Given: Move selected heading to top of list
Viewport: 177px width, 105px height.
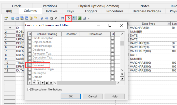Looking at the screenshot, I should (30, 83).
